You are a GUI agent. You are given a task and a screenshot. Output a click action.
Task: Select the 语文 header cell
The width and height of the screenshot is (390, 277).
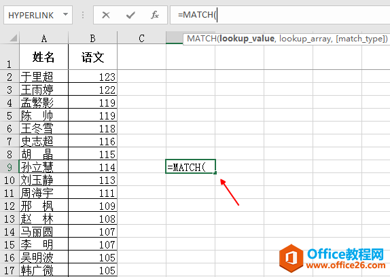(x=92, y=57)
